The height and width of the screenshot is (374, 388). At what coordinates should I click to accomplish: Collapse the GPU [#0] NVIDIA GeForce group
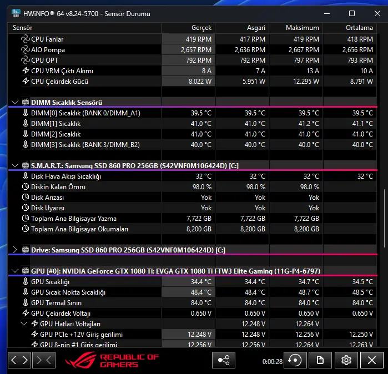(15, 271)
